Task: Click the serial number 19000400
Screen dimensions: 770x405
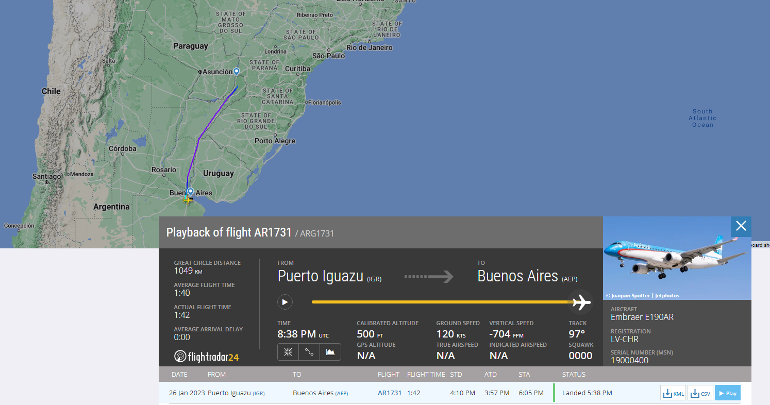Action: click(x=629, y=360)
